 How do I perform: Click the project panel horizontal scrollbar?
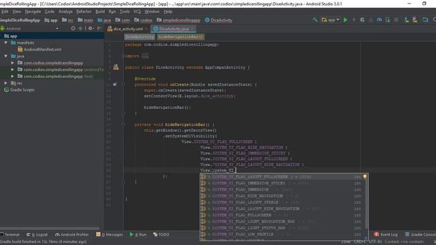click(50, 229)
